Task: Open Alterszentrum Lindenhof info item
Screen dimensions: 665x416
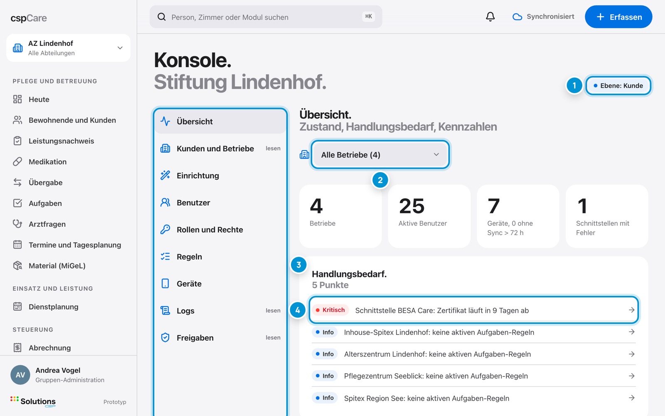Action: [473, 354]
